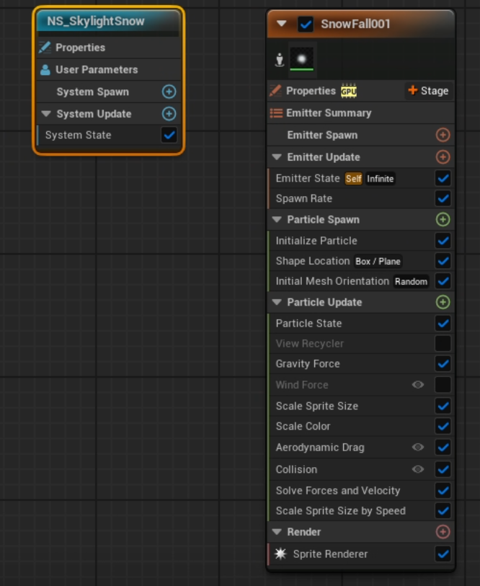Select the Sprite Renderer item
The height and width of the screenshot is (586, 480).
tap(330, 554)
